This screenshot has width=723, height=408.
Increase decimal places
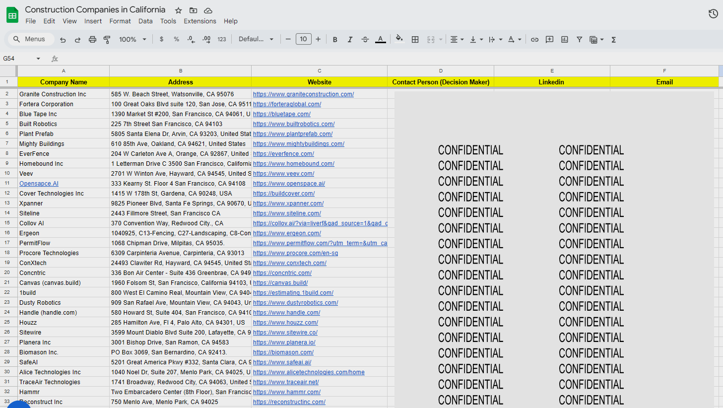[206, 39]
